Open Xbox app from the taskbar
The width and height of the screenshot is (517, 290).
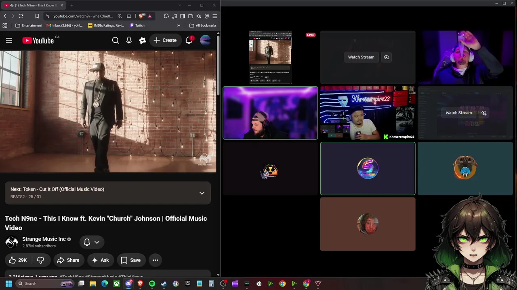point(116,284)
